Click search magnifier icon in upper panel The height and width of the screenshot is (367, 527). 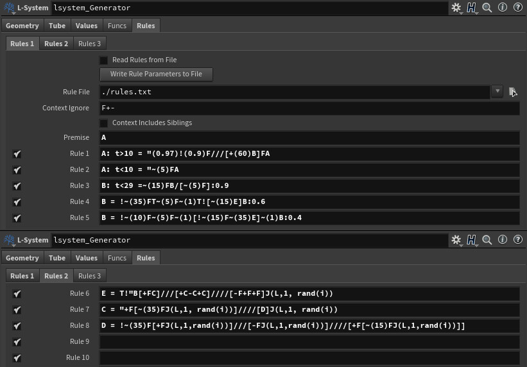487,8
